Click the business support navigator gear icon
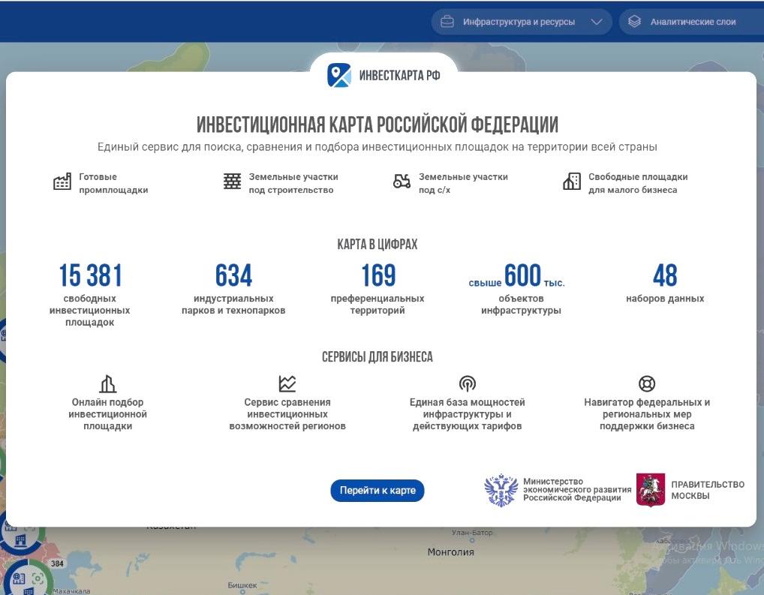764x595 pixels. (x=647, y=383)
